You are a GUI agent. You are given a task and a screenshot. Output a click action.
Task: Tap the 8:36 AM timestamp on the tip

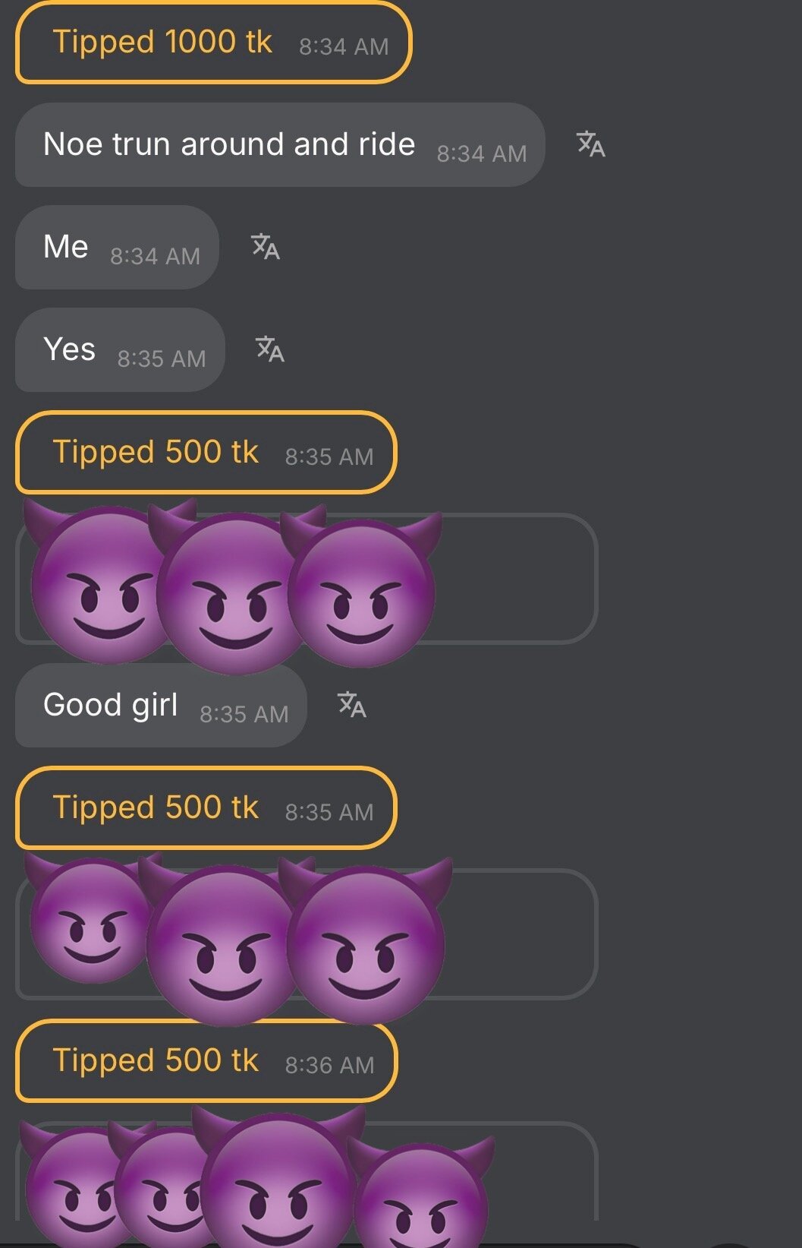[329, 1066]
